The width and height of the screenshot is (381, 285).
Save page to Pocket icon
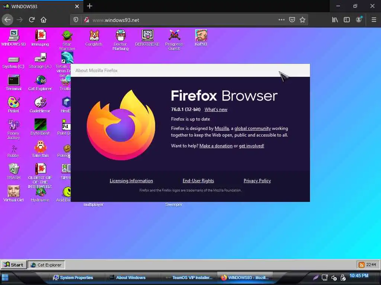(x=292, y=20)
